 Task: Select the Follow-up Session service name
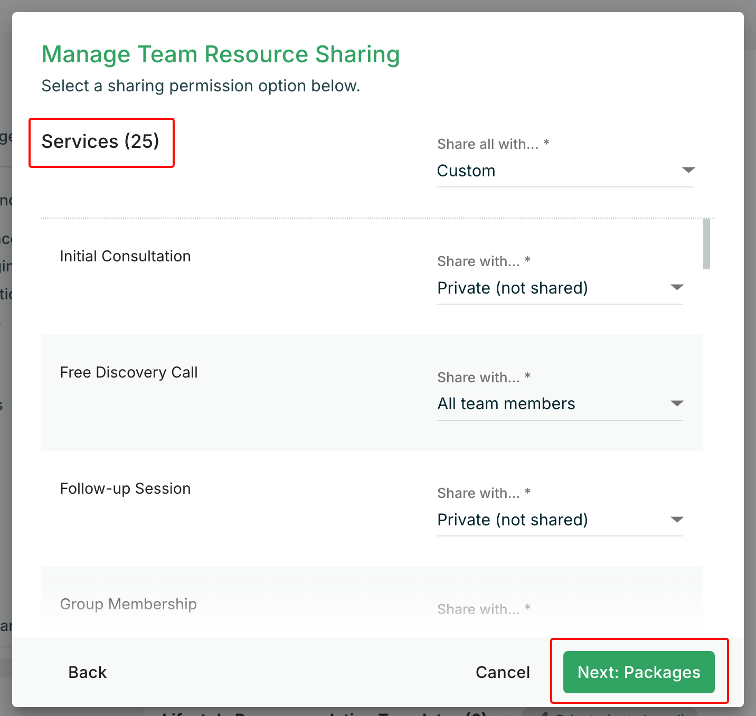125,488
